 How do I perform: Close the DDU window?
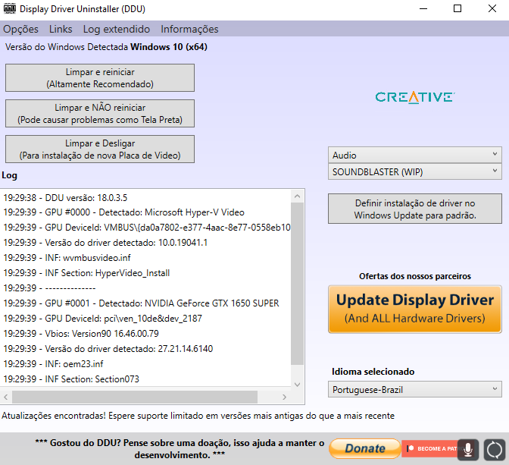pos(492,9)
